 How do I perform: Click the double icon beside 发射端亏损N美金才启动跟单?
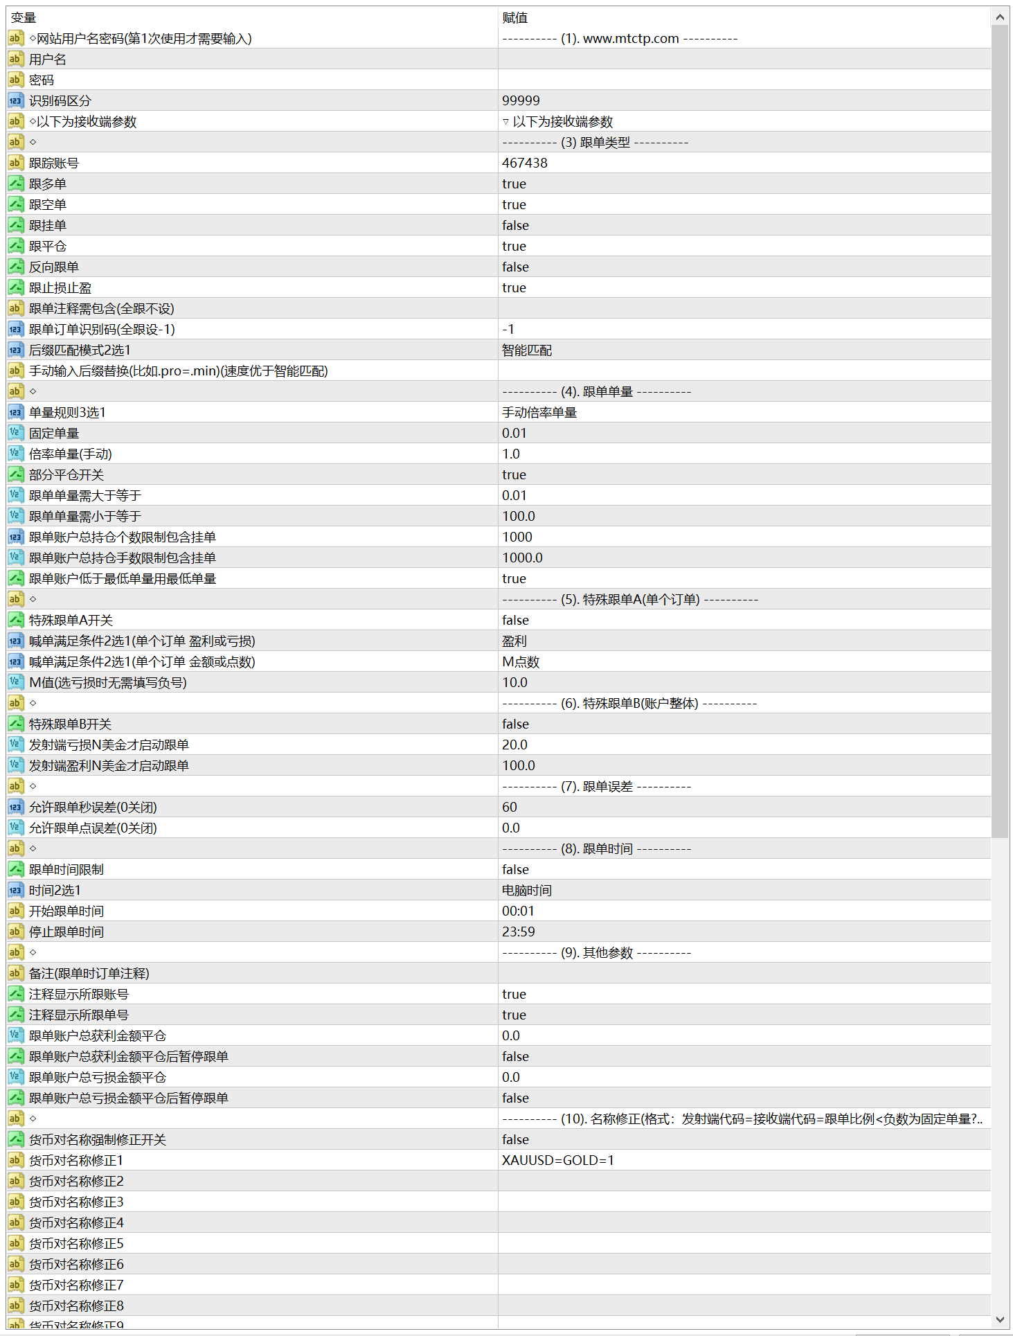(x=15, y=745)
